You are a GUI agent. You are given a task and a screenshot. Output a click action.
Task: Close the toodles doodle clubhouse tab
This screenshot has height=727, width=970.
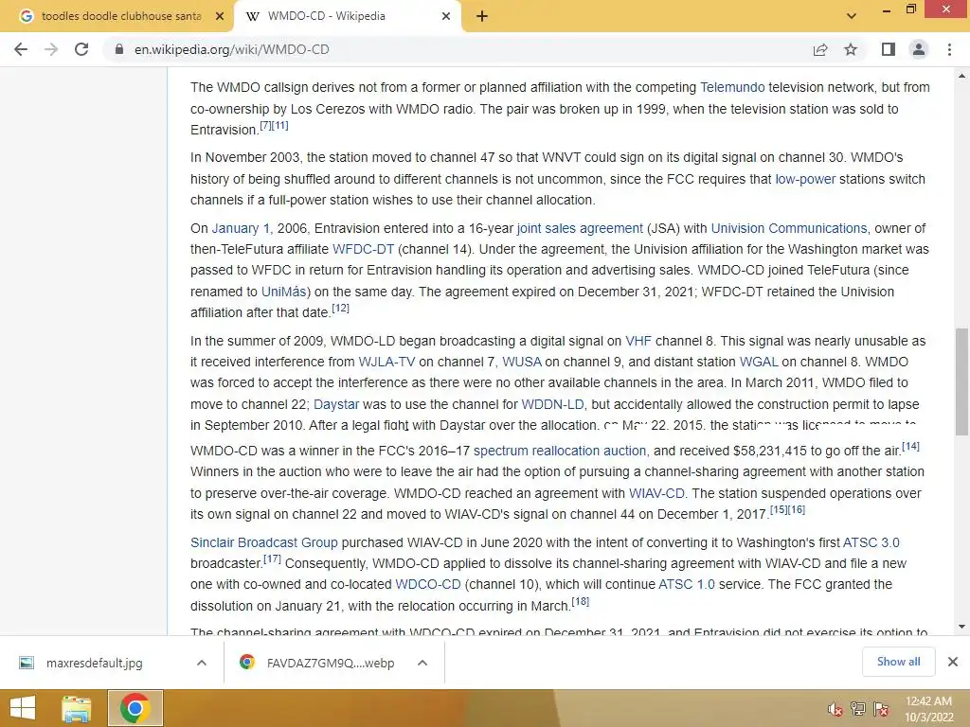tap(220, 17)
